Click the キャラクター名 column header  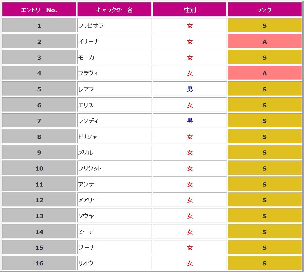coord(114,10)
